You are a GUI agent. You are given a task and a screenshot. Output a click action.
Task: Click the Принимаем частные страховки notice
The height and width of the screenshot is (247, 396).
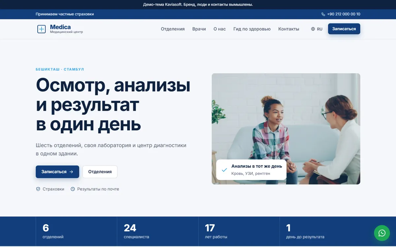[x=65, y=14]
